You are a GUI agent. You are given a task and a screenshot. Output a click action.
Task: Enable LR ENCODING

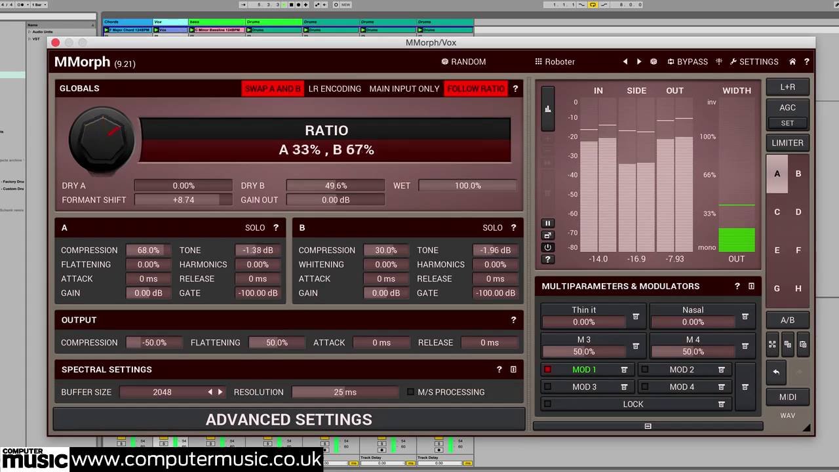335,88
